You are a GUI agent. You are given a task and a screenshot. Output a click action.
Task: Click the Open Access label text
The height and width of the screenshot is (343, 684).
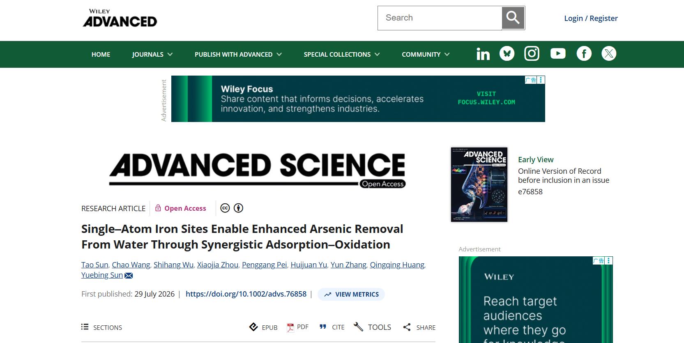(185, 208)
